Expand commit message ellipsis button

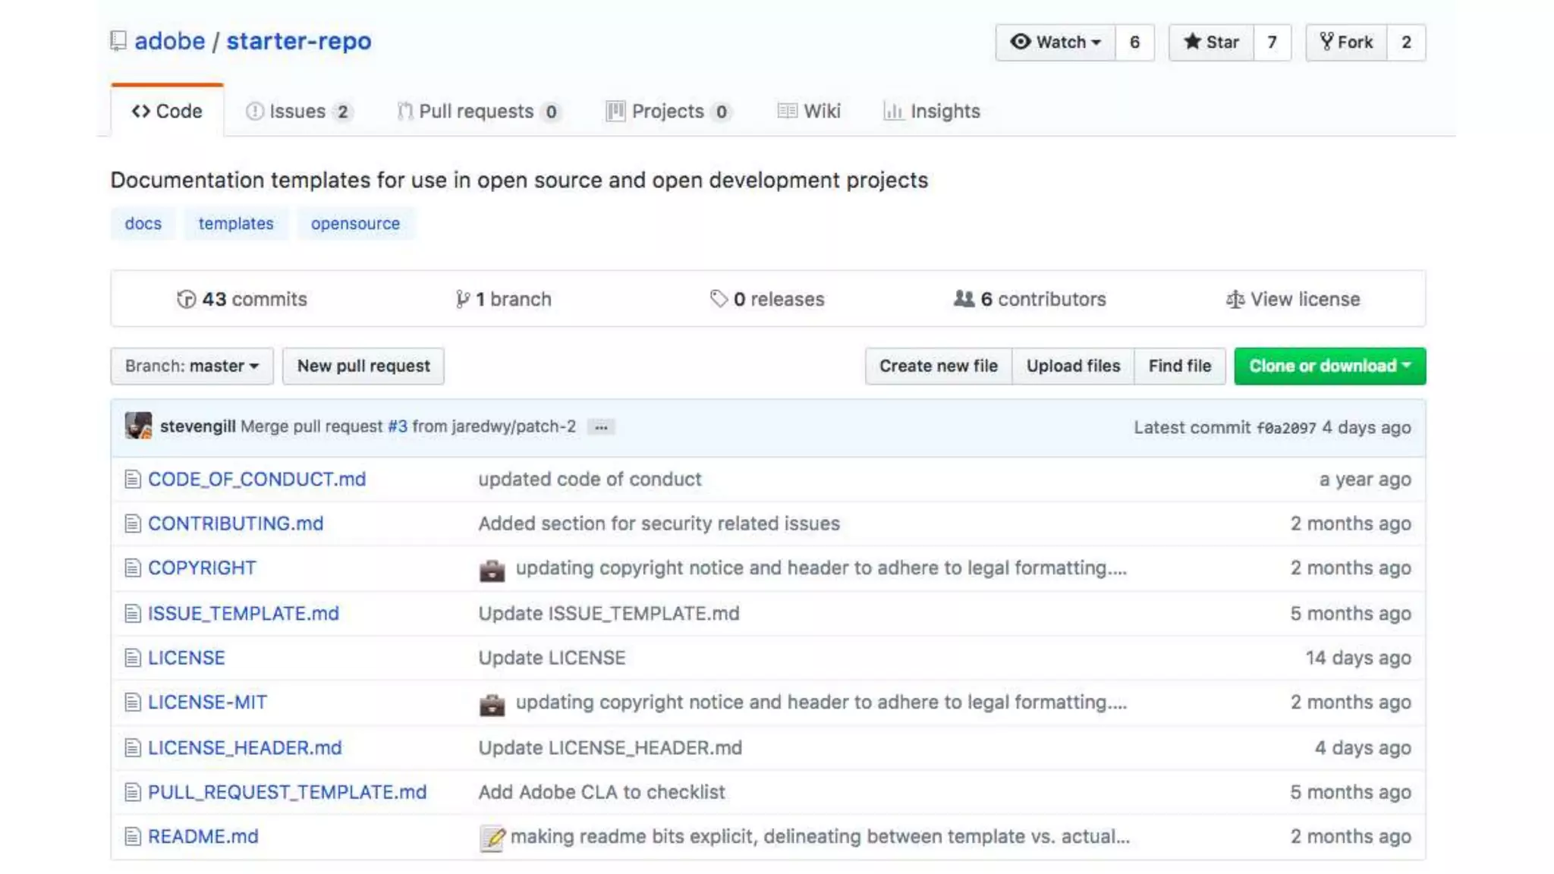tap(601, 428)
